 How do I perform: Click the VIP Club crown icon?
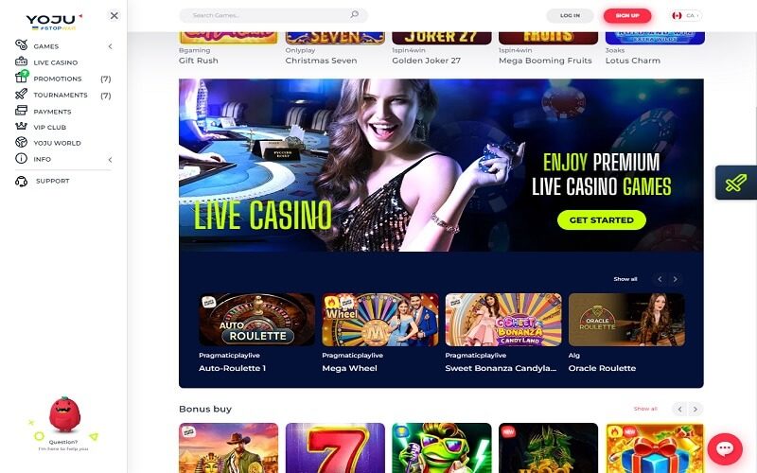pos(21,126)
